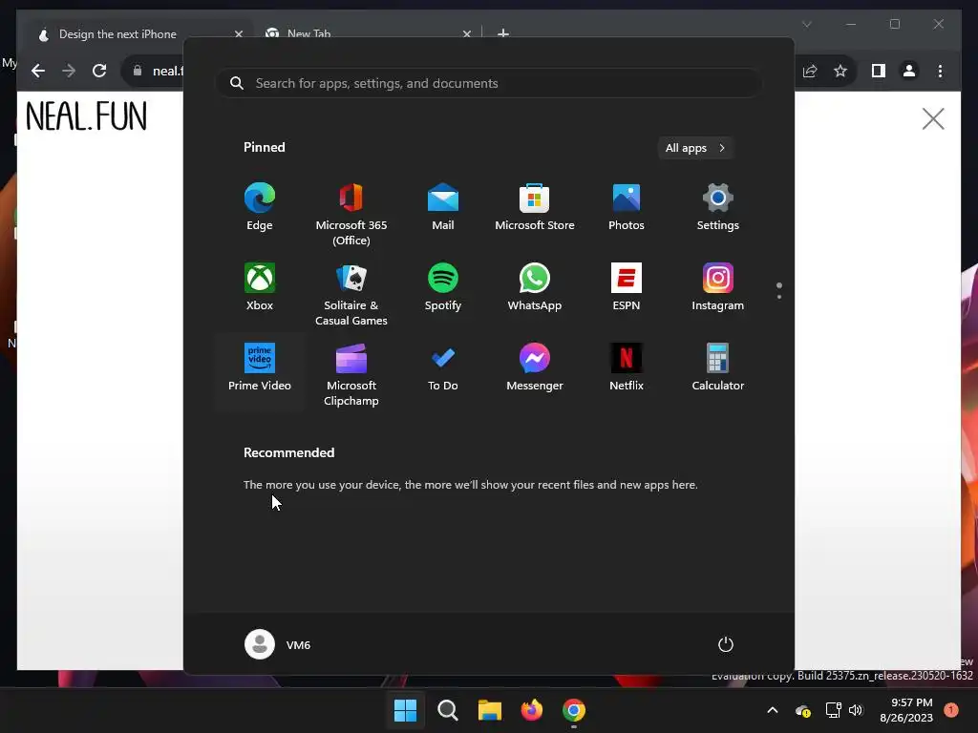Open the Mail app
The width and height of the screenshot is (978, 733).
point(443,208)
